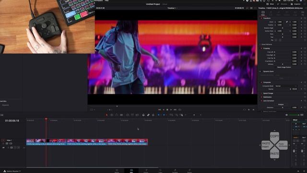The width and height of the screenshot is (307, 173).
Task: Jump to first frame transport button
Action: [159, 110]
